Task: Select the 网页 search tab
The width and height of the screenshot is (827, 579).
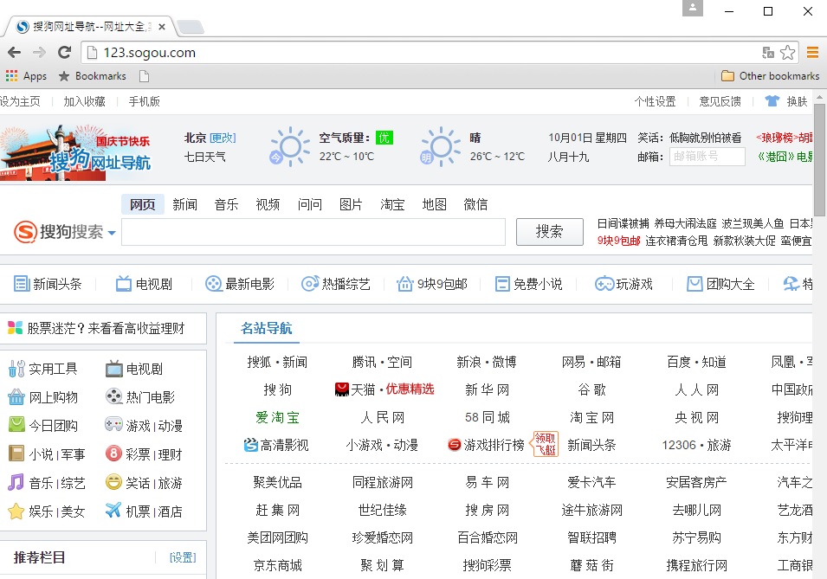Action: [142, 204]
